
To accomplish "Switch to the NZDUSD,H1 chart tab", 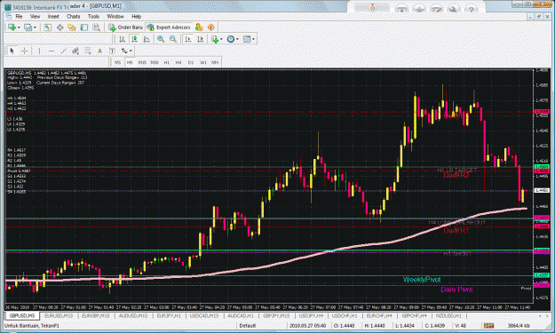I will tap(448, 315).
